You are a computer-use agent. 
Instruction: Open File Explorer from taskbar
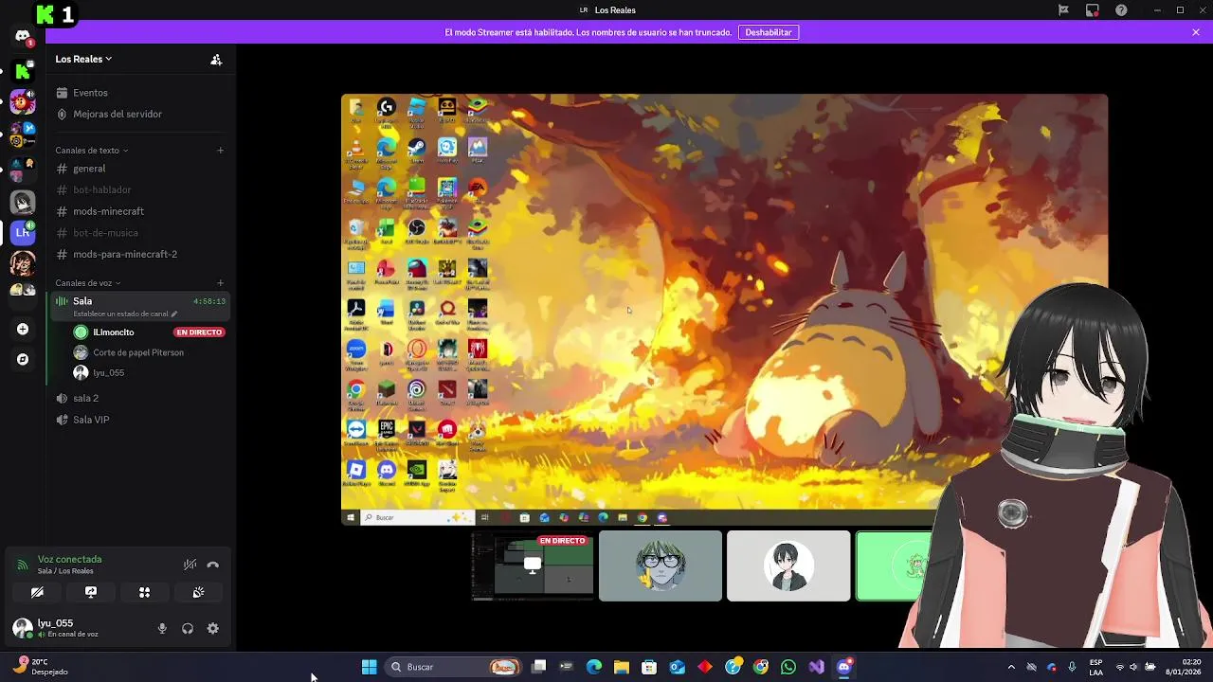point(622,667)
